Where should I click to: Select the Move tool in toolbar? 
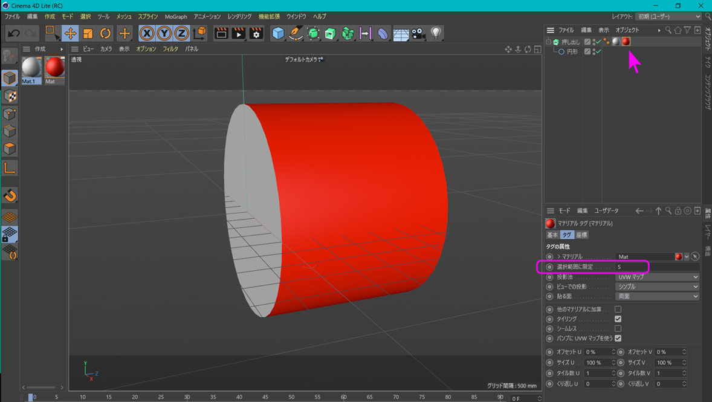[70, 33]
